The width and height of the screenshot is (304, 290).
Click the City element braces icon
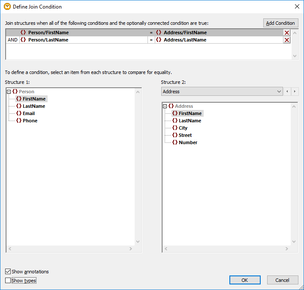175,128
